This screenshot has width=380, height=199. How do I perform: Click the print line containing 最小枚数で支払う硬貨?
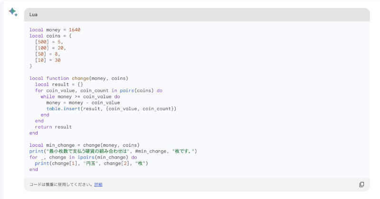(x=113, y=151)
